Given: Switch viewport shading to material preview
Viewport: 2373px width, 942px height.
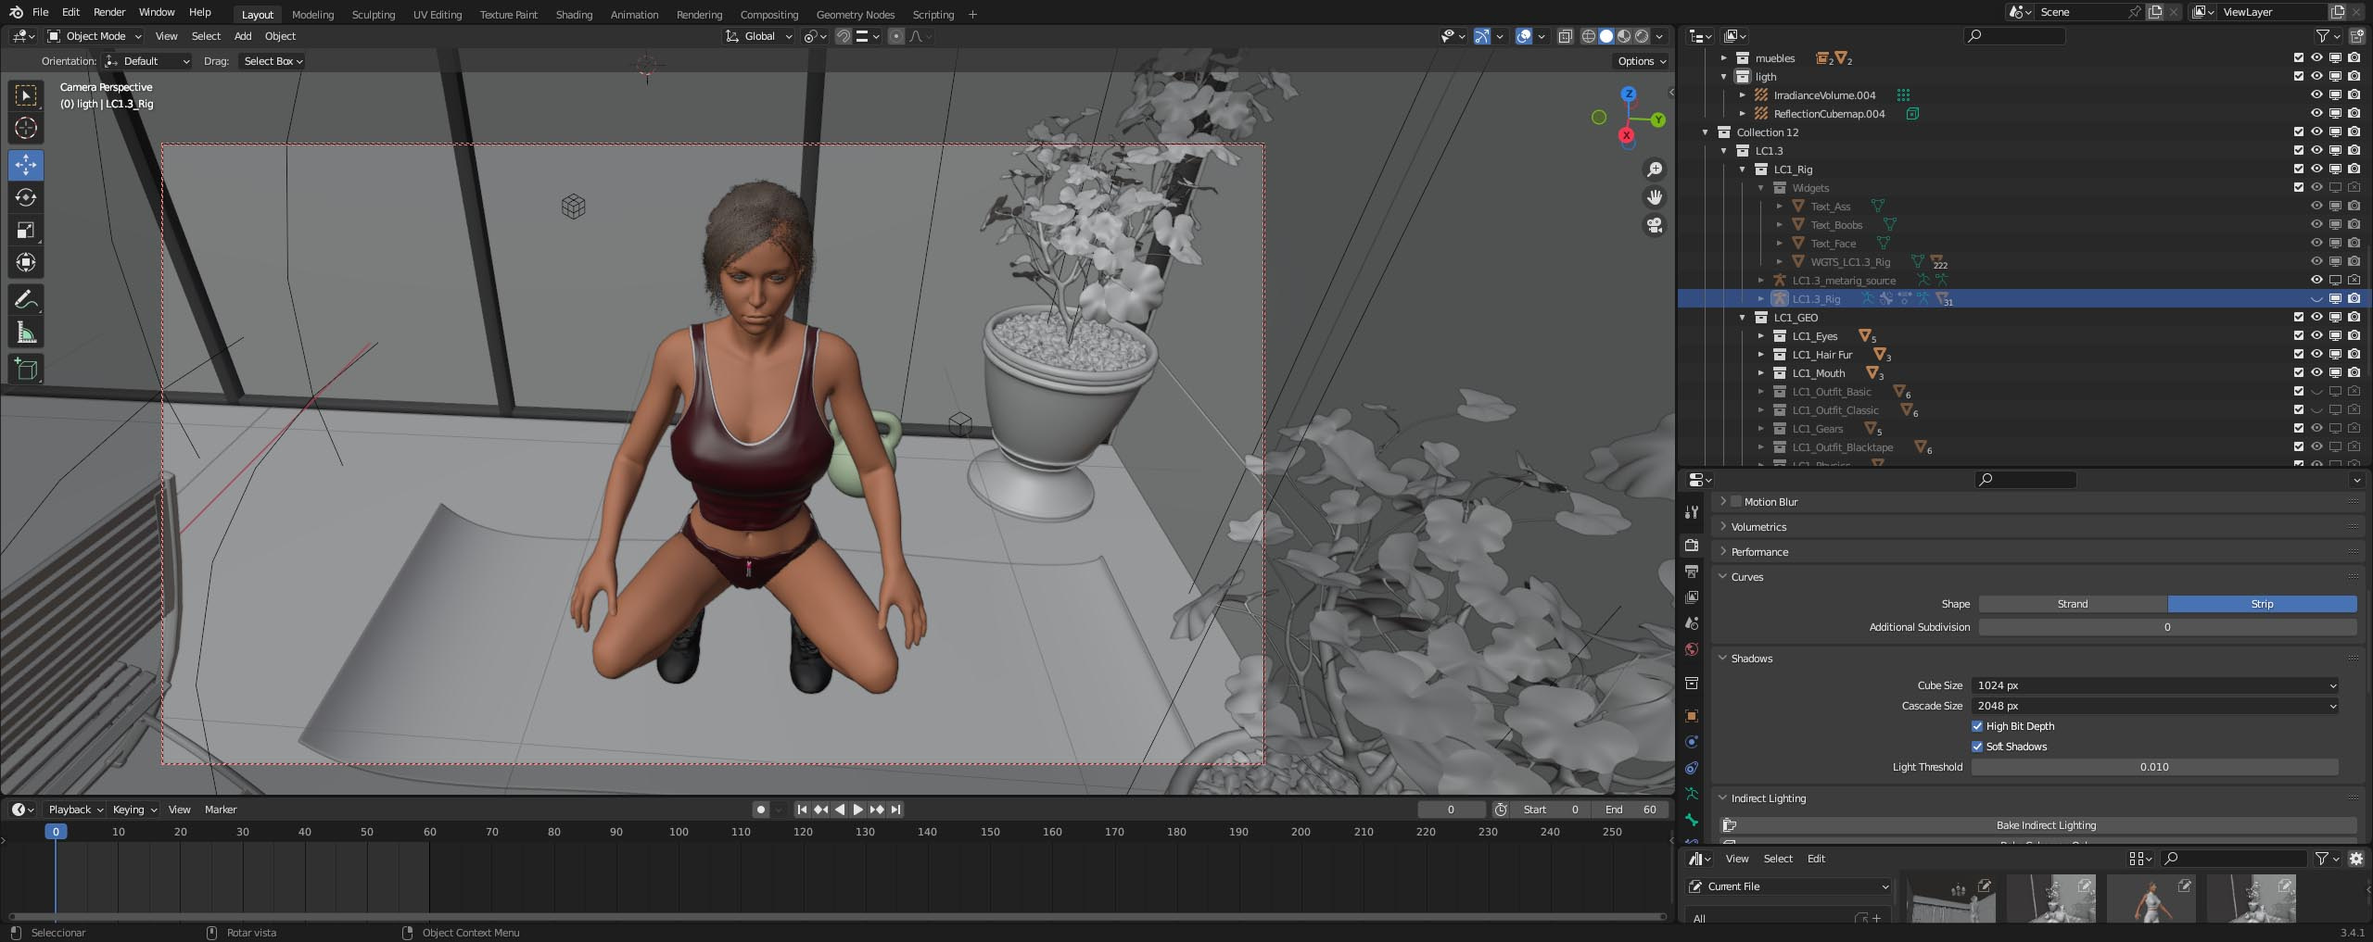Looking at the screenshot, I should (1624, 36).
